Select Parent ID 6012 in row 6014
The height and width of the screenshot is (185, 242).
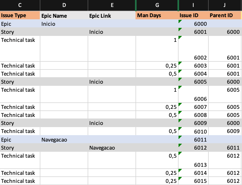225,173
